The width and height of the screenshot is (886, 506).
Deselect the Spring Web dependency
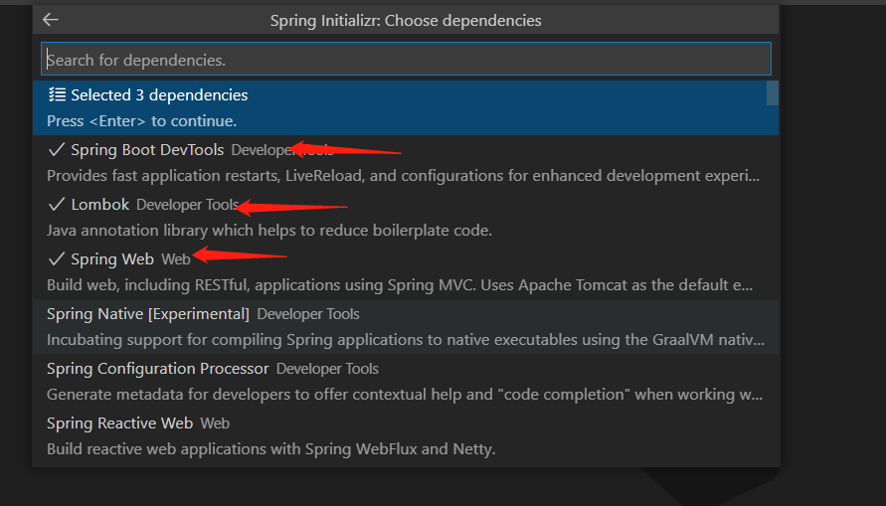[112, 259]
